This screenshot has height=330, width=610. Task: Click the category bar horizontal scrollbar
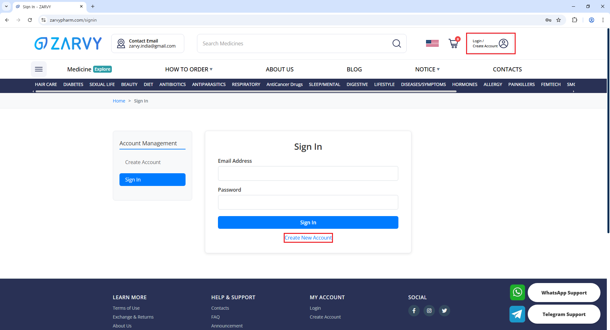coord(246,91)
